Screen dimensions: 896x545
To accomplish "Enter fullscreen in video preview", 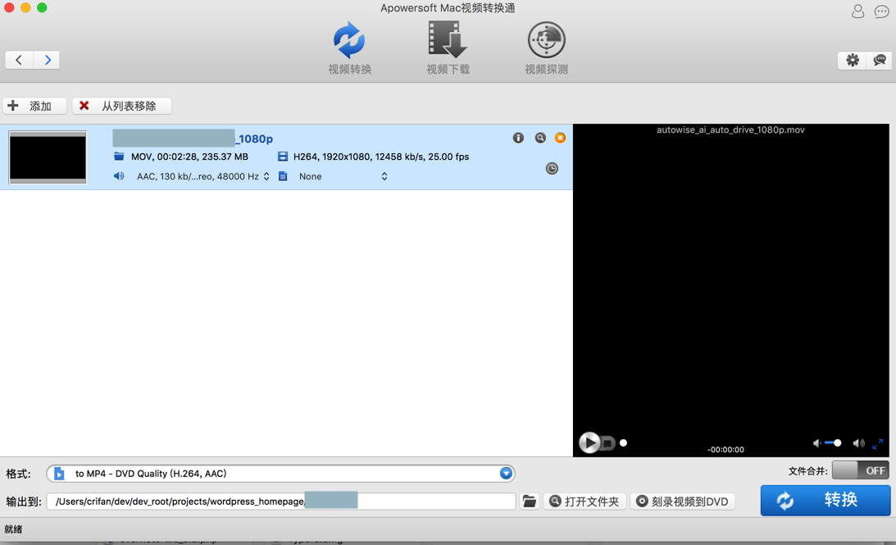I will click(x=878, y=443).
